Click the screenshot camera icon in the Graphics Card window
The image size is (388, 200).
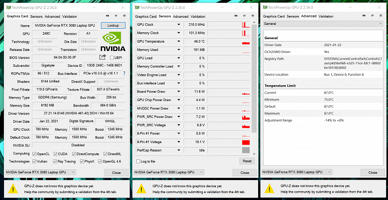(107, 15)
